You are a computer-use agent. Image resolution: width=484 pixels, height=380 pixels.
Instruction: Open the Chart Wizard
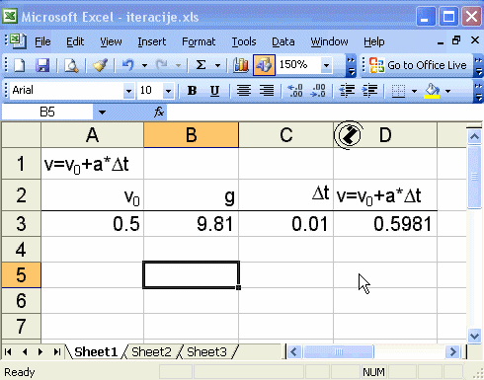click(x=241, y=65)
